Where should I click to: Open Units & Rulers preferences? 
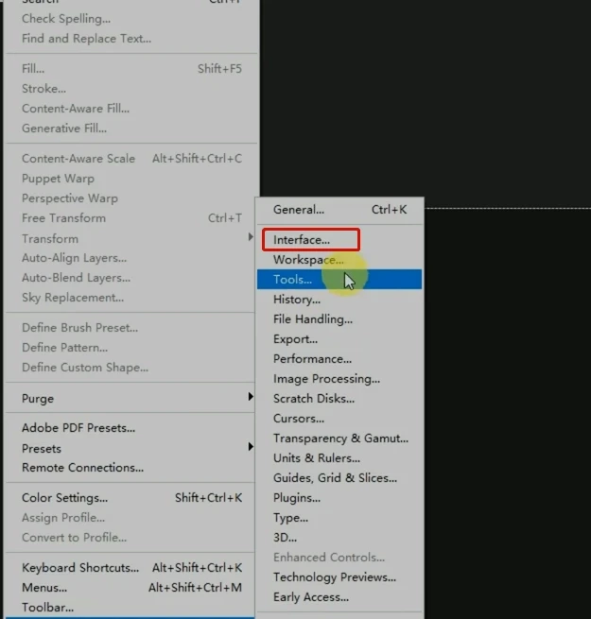pos(317,458)
